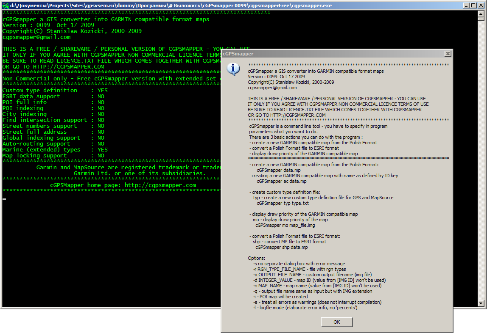Click the console vertical scrollbar thumb
The height and width of the screenshot is (333, 487).
[x=481, y=19]
